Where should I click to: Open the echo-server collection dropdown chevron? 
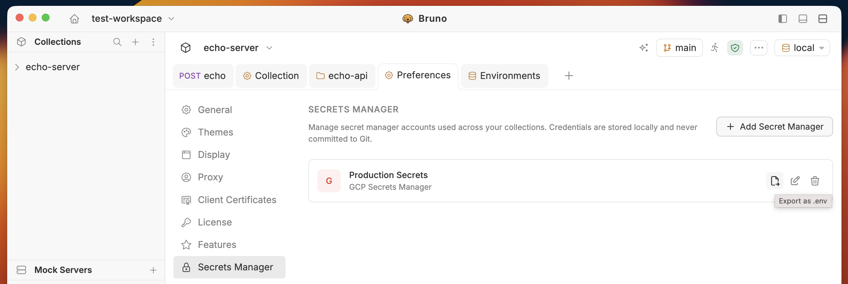269,48
